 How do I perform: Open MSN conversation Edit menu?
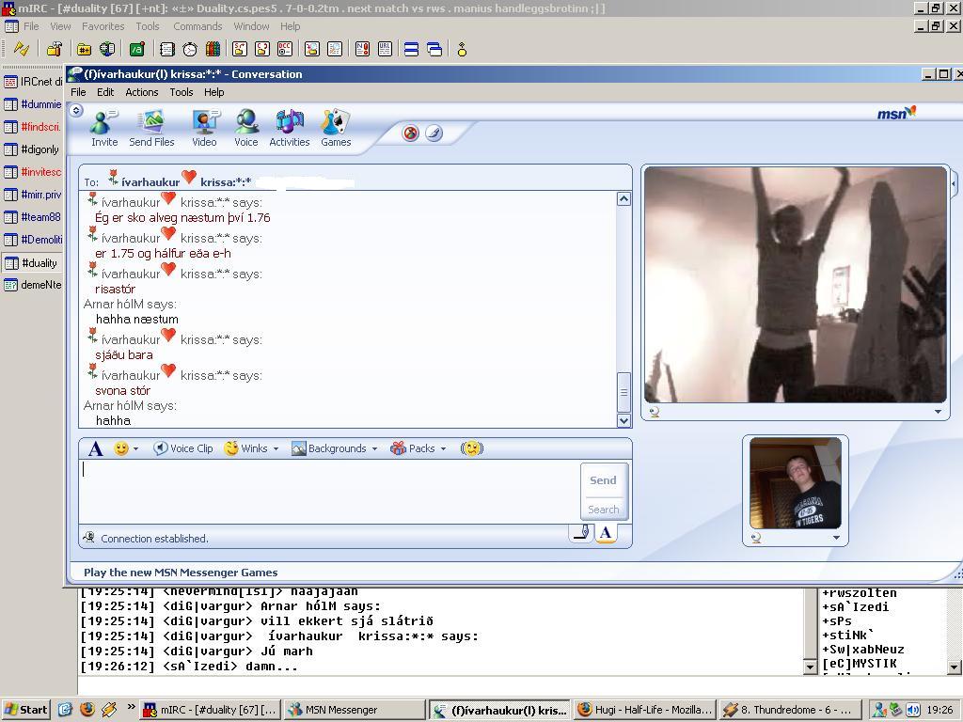coord(105,92)
